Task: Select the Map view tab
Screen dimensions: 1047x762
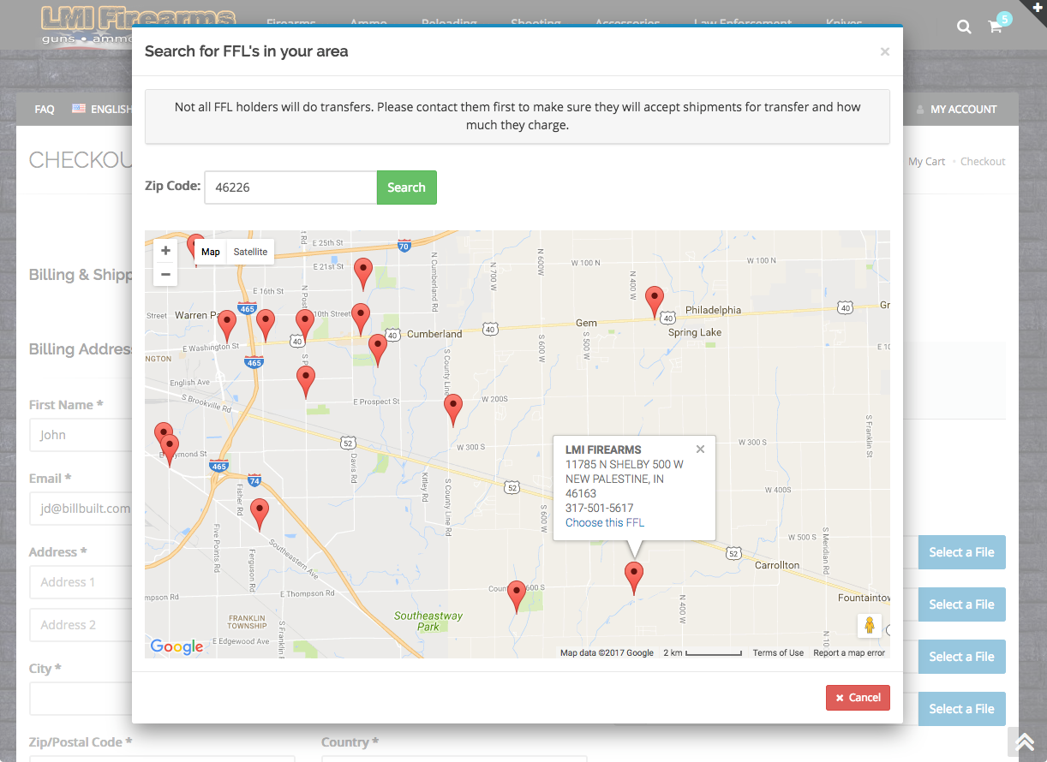Action: click(211, 252)
